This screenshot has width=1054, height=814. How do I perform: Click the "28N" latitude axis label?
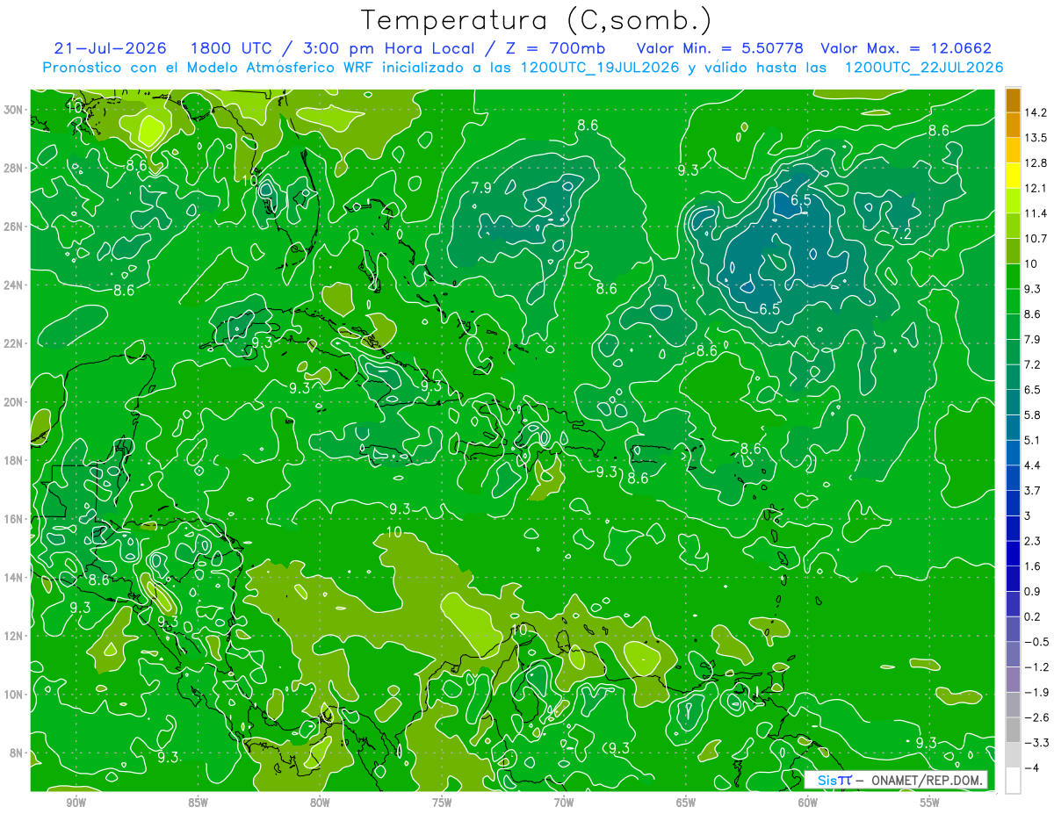tap(13, 168)
